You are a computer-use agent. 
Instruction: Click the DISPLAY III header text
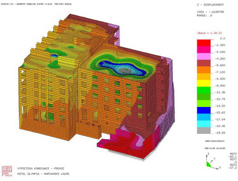point(36,4)
